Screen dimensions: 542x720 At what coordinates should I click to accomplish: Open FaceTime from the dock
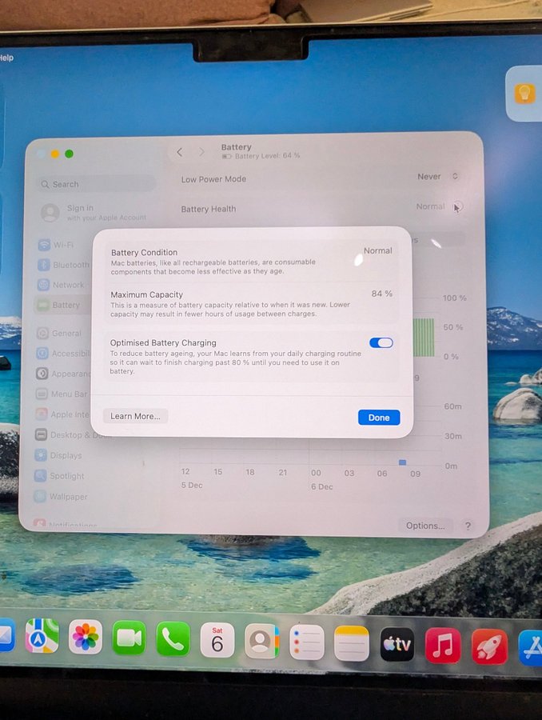[130, 638]
